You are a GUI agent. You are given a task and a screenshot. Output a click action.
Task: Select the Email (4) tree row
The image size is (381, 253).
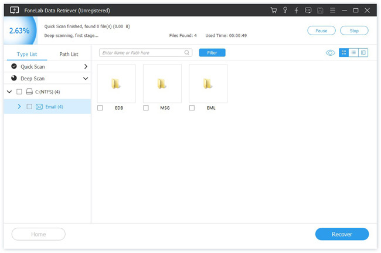click(x=47, y=107)
